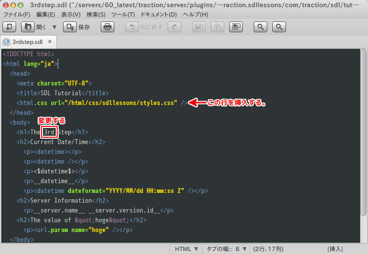Click the Find and Replace icon
The height and width of the screenshot is (254, 368).
coord(279,27)
